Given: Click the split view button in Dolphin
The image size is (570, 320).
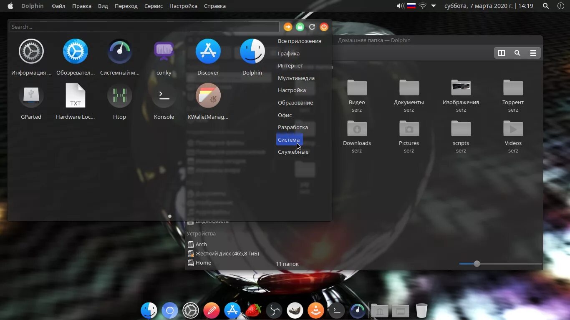Looking at the screenshot, I should click(502, 53).
